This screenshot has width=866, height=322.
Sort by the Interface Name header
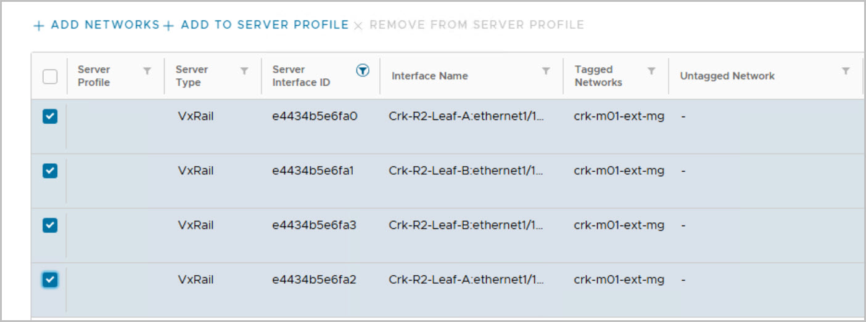429,76
